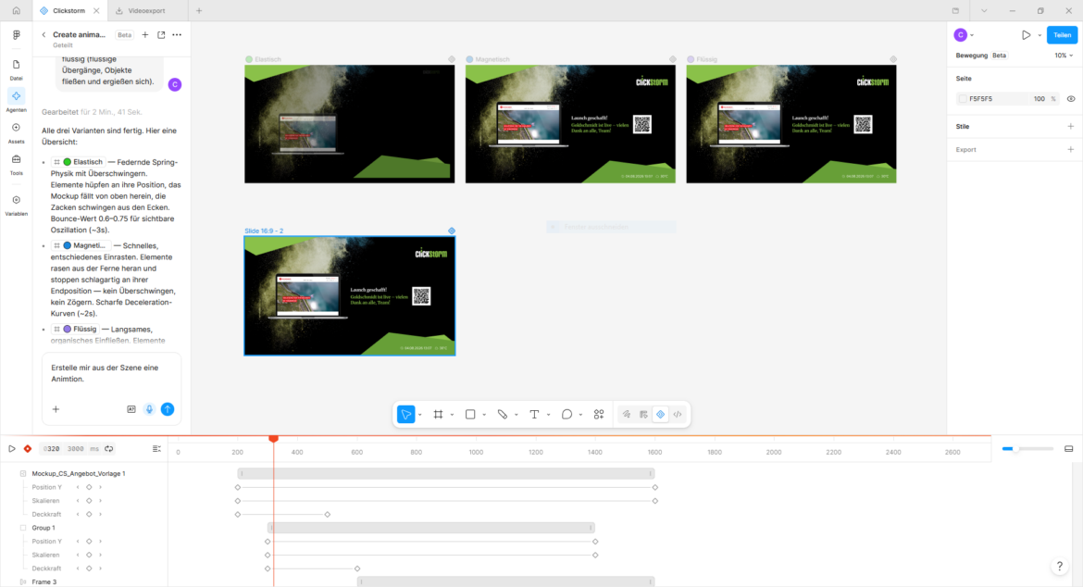The width and height of the screenshot is (1083, 587).
Task: Click the Elastisch frame chip in the chat
Action: click(x=78, y=162)
